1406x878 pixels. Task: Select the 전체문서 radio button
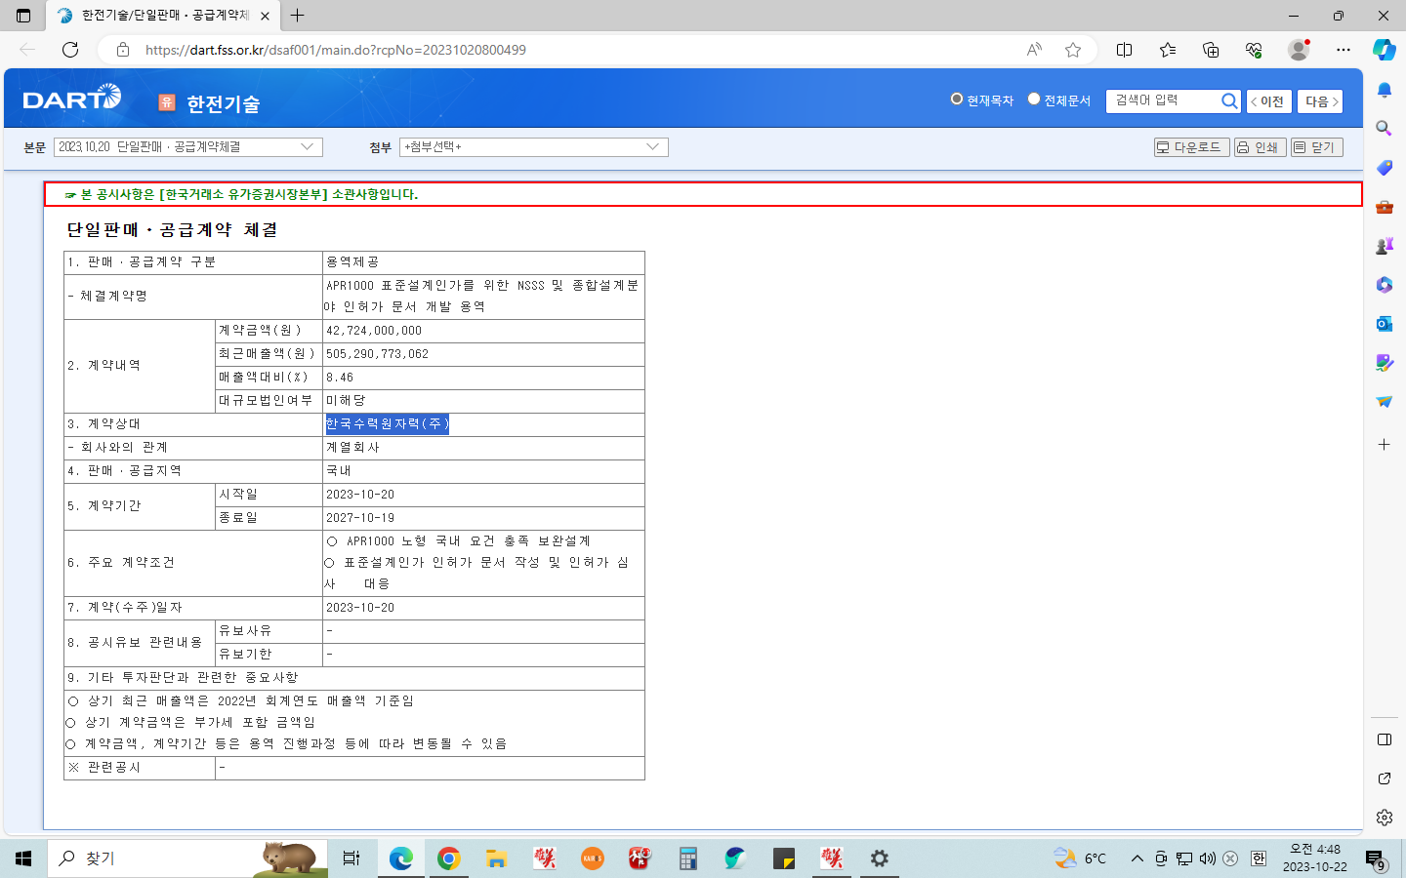tap(1034, 99)
